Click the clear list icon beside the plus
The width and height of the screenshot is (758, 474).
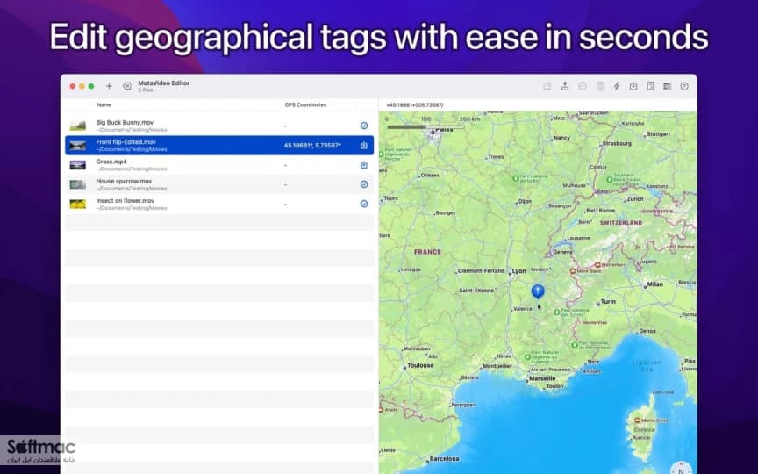[x=127, y=86]
